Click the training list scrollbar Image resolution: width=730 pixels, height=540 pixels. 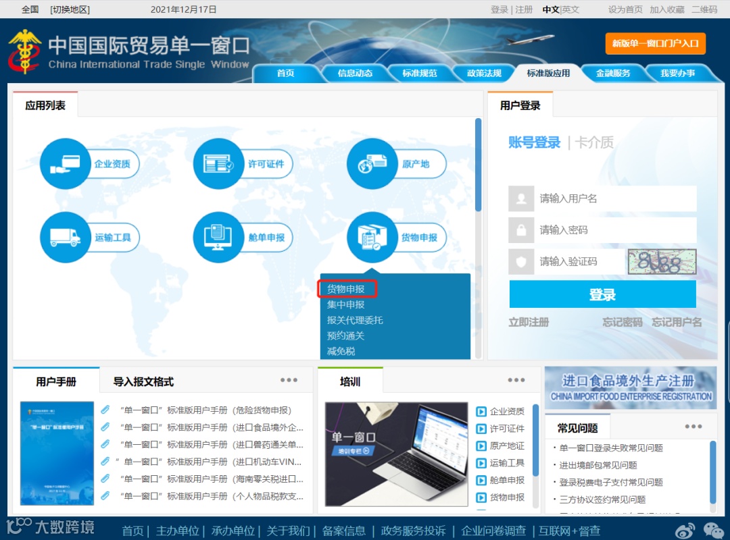tap(535, 440)
